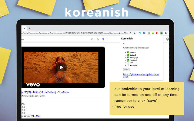This screenshot has width=194, height=121.
Task: Click the 'Choose your preferences!' text
Action: (136, 48)
